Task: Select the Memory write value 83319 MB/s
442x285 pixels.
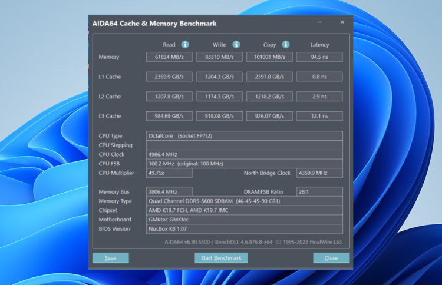Action: pos(219,57)
